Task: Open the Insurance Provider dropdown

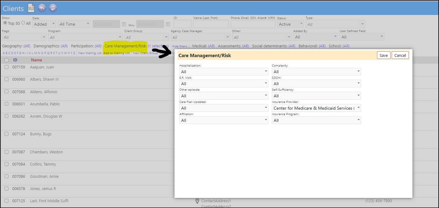Action: coord(316,108)
